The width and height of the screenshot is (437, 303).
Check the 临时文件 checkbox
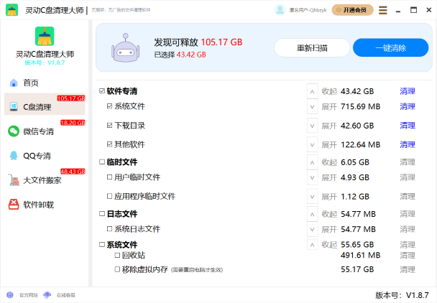(102, 162)
